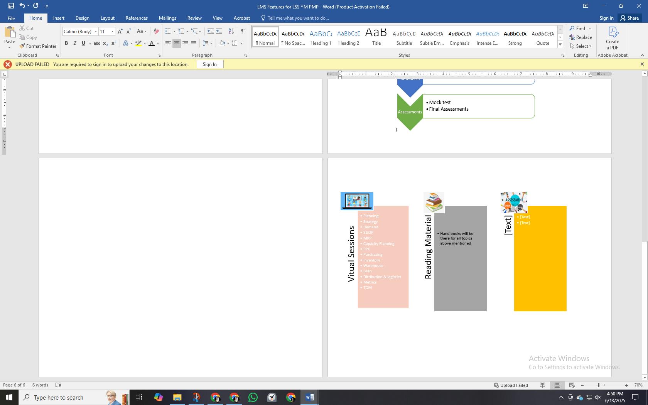This screenshot has height=405, width=648.
Task: Click the Save icon in quick access toolbar
Action: (11, 6)
